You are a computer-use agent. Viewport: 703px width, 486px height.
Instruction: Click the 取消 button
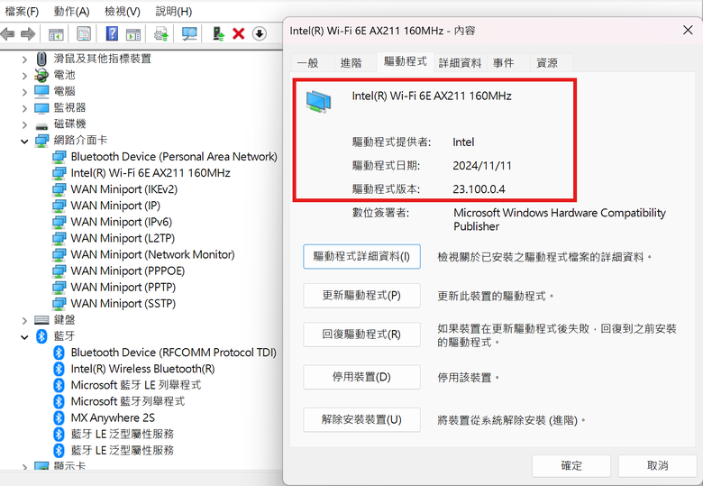pyautogui.click(x=657, y=466)
